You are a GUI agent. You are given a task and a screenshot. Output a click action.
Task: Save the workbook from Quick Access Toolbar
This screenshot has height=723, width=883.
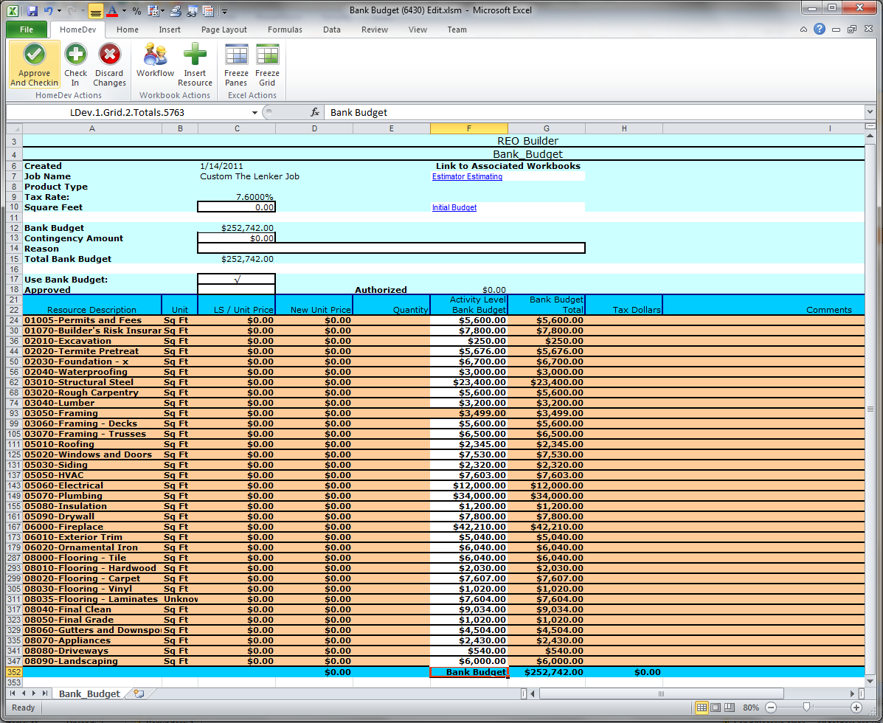pyautogui.click(x=32, y=11)
